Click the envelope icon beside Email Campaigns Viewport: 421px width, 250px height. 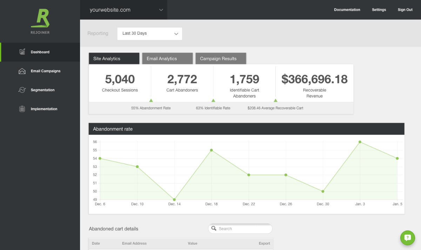[x=22, y=71]
